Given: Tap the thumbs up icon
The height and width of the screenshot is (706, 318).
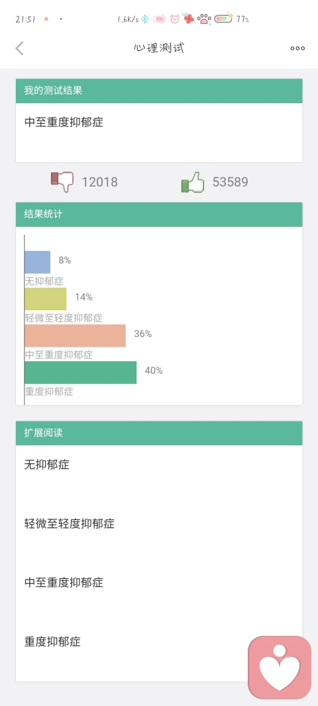Looking at the screenshot, I should click(193, 182).
